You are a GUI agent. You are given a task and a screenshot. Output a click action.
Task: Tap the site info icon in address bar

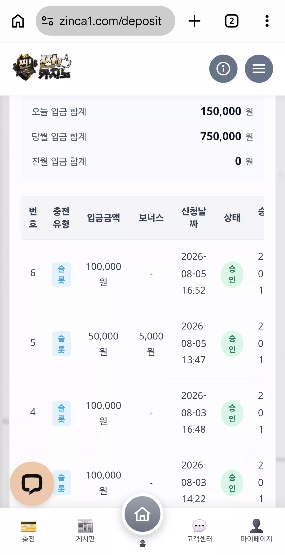click(47, 21)
